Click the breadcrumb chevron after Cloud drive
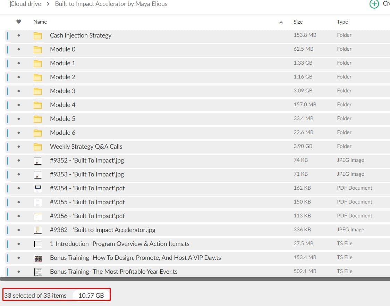 (48, 4)
